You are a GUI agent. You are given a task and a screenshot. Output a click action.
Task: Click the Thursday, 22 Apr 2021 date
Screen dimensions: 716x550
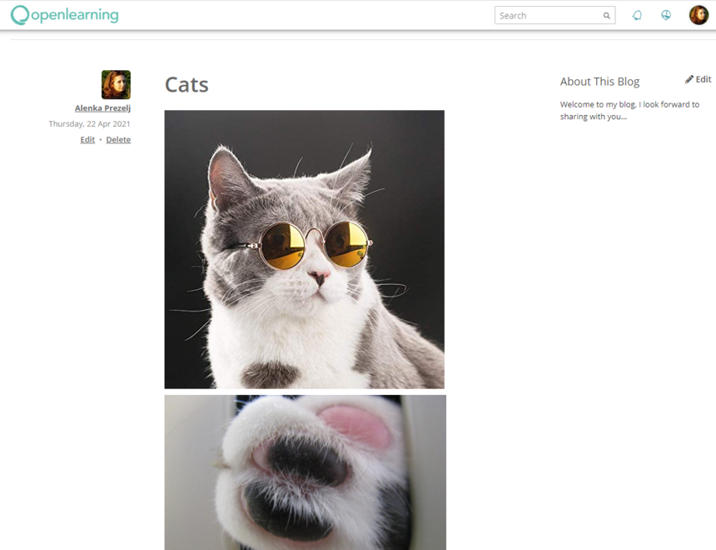90,124
